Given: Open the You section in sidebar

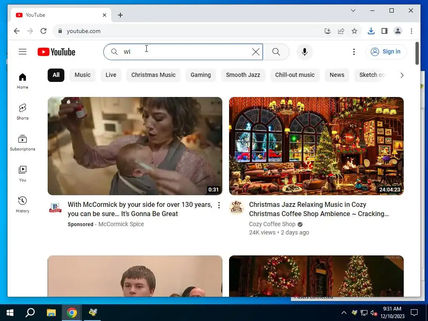Looking at the screenshot, I should tap(23, 173).
